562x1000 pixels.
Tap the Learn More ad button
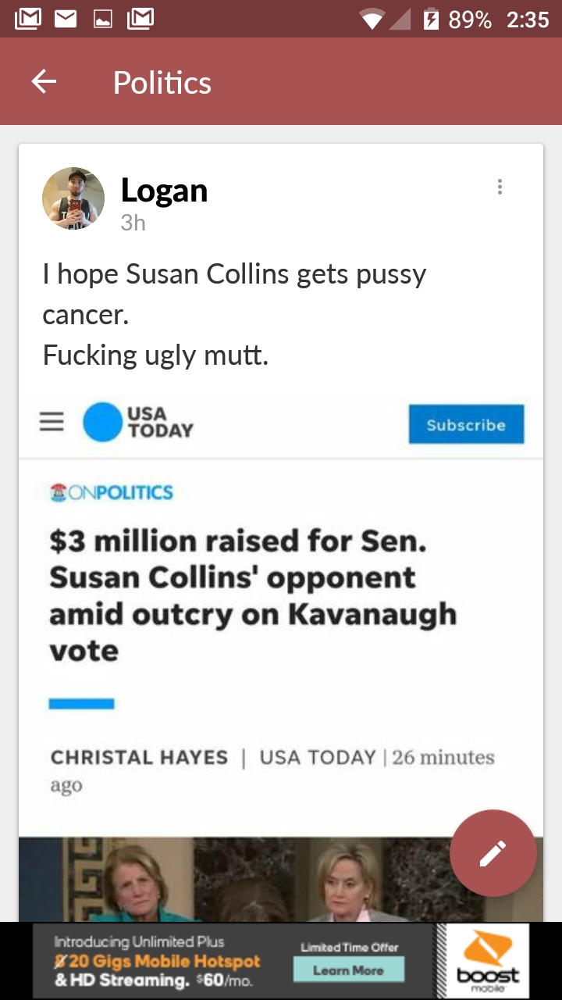(x=348, y=970)
